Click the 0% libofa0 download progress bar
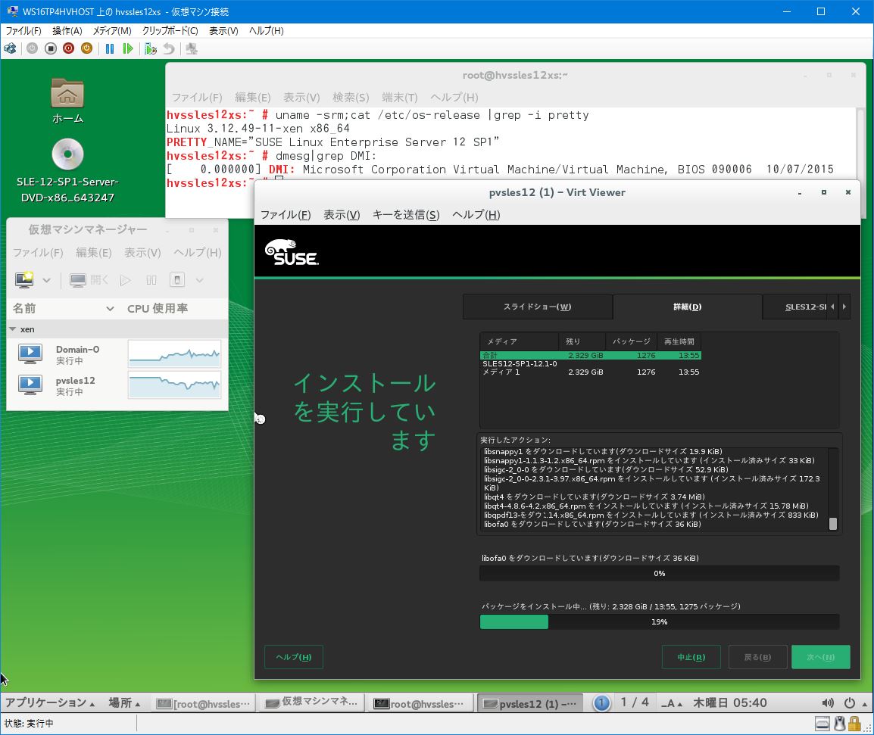Image resolution: width=874 pixels, height=735 pixels. 660,574
